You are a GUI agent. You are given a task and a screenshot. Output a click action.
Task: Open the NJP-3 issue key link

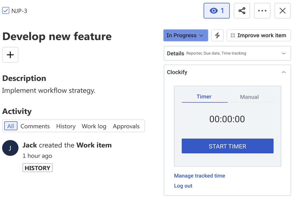[19, 11]
